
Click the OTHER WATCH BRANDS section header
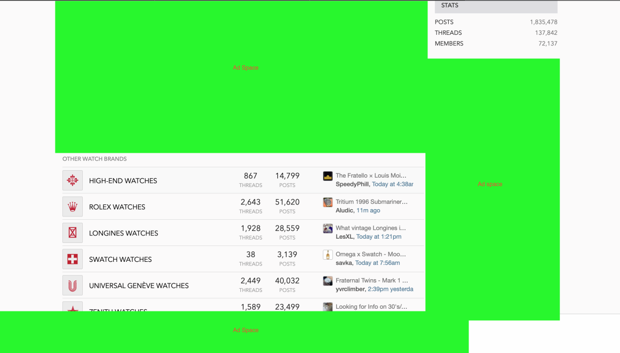coord(95,159)
